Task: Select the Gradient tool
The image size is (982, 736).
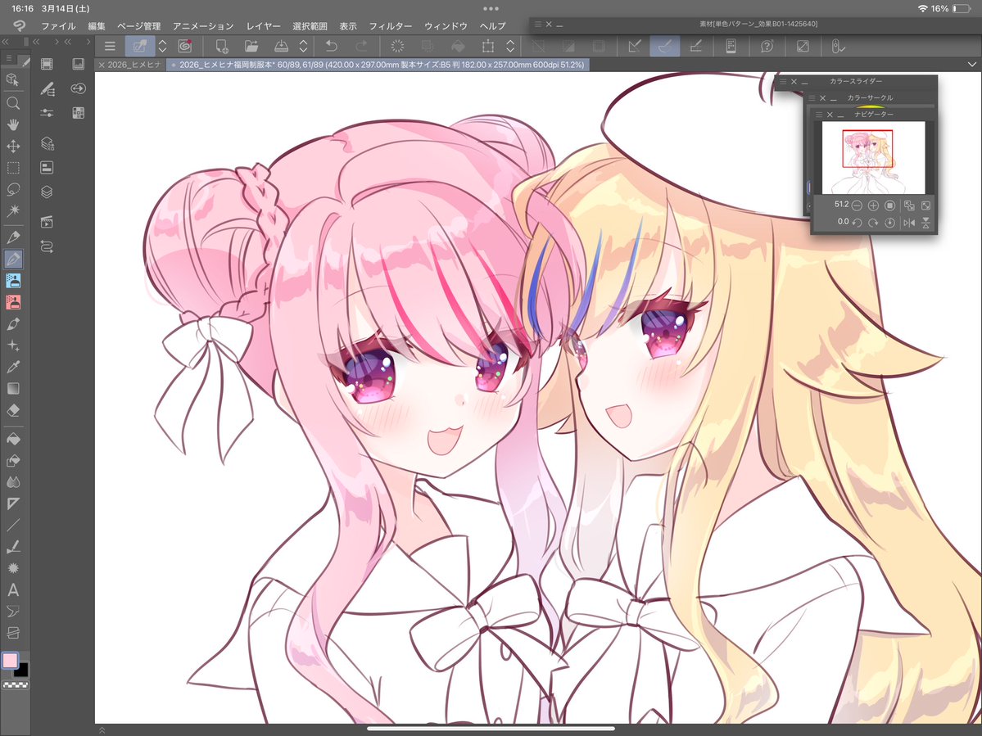Action: [x=12, y=389]
